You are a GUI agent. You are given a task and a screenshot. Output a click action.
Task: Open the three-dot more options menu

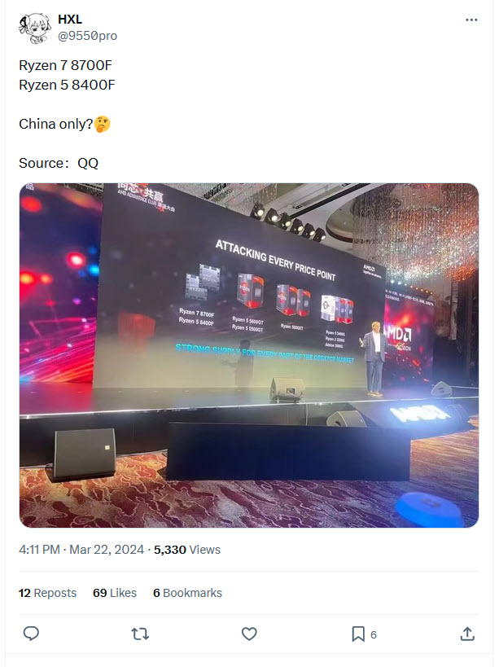click(471, 20)
